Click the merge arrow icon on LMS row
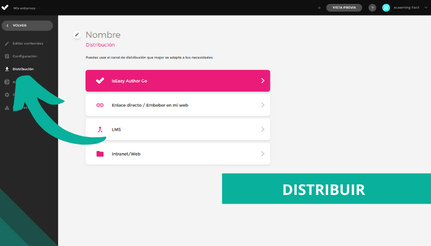Screen dimensions: 431x246 pos(100,129)
